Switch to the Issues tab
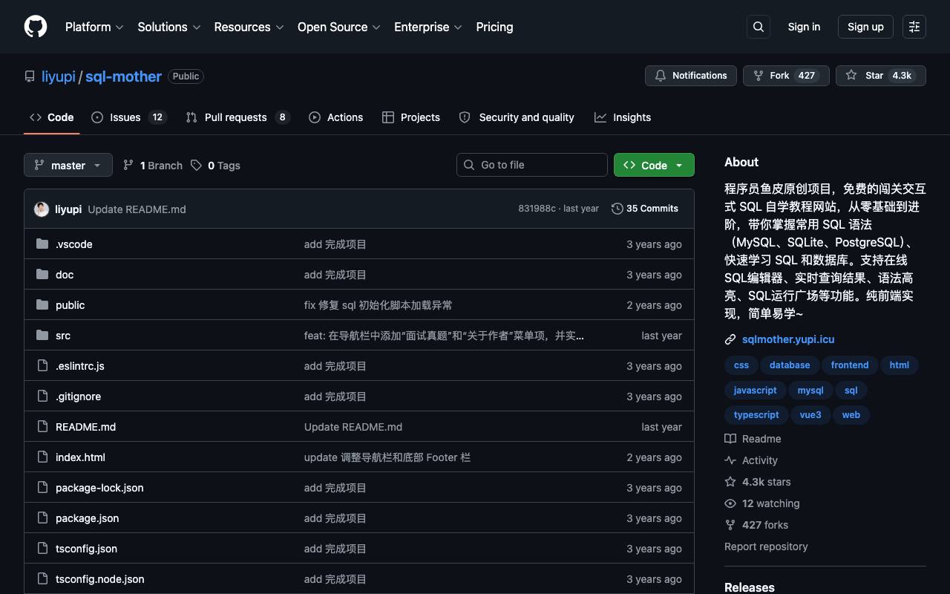The width and height of the screenshot is (950, 594). (128, 117)
